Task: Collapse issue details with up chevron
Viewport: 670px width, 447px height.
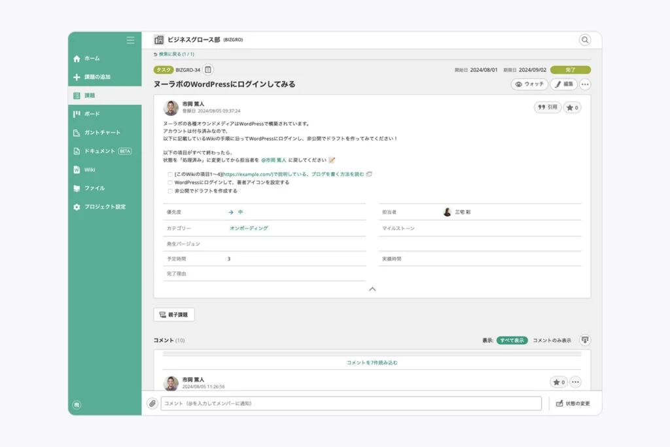Action: [x=372, y=289]
